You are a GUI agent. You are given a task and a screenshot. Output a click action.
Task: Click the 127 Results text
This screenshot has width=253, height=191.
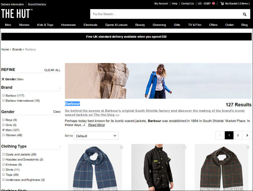(x=238, y=105)
